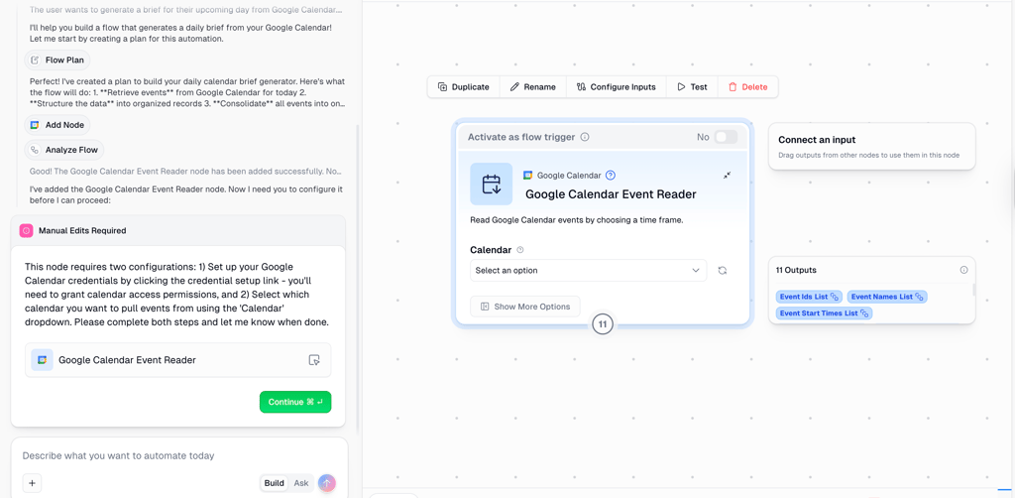
Task: Open the Add Node step chip
Action: 57,125
